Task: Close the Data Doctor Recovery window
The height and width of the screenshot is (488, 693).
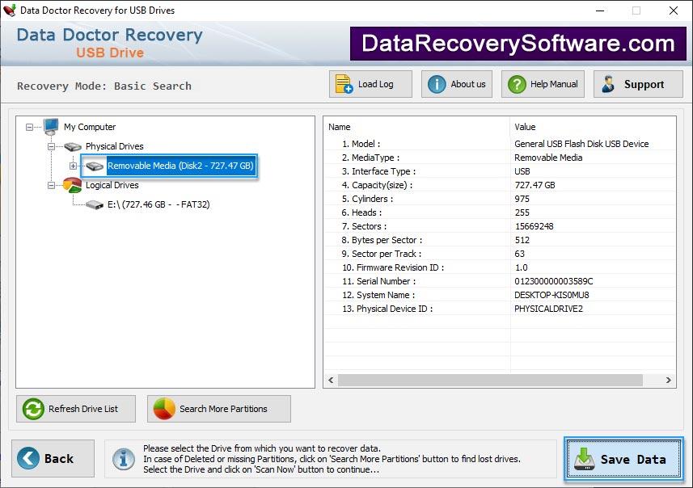Action: pos(673,11)
